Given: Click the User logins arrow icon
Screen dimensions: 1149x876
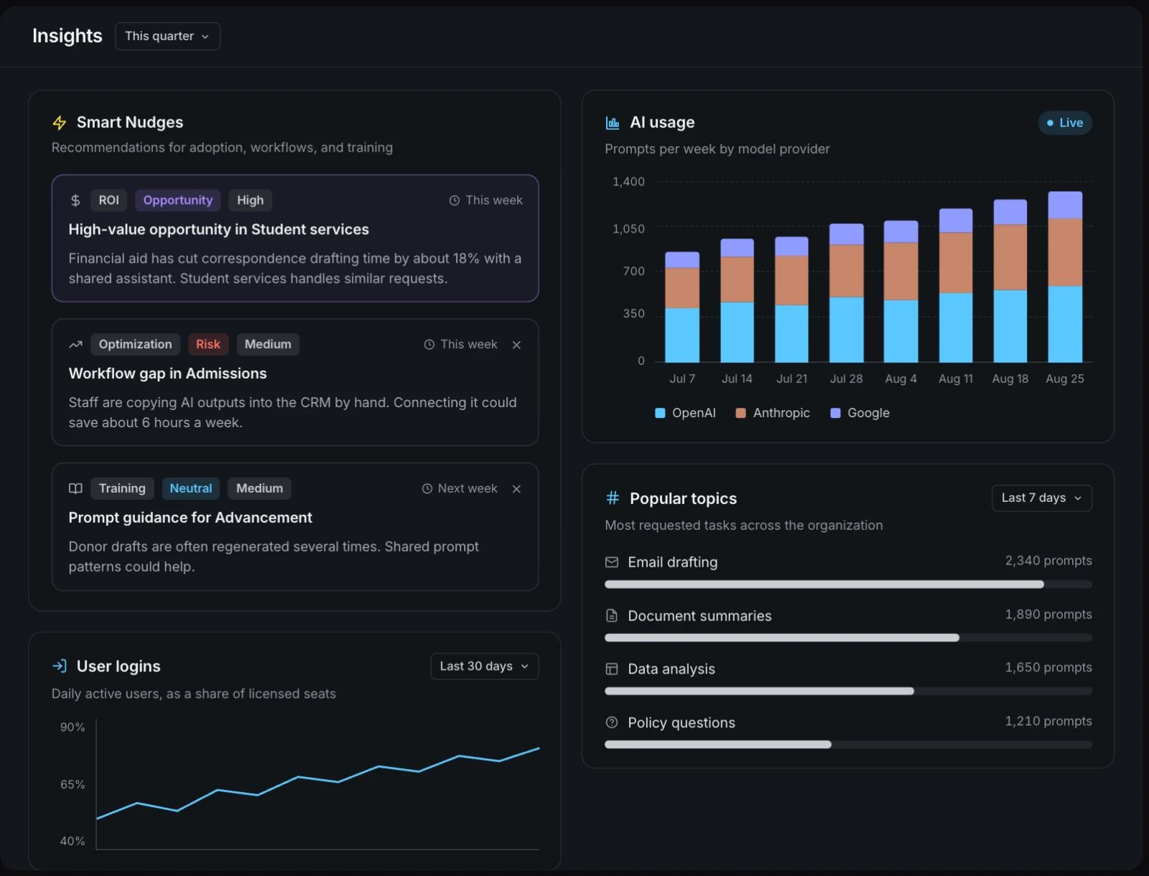Looking at the screenshot, I should pyautogui.click(x=60, y=666).
